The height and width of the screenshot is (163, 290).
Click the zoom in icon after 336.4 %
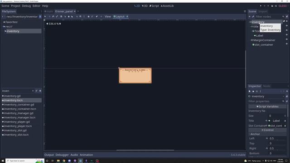pyautogui.click(x=60, y=24)
